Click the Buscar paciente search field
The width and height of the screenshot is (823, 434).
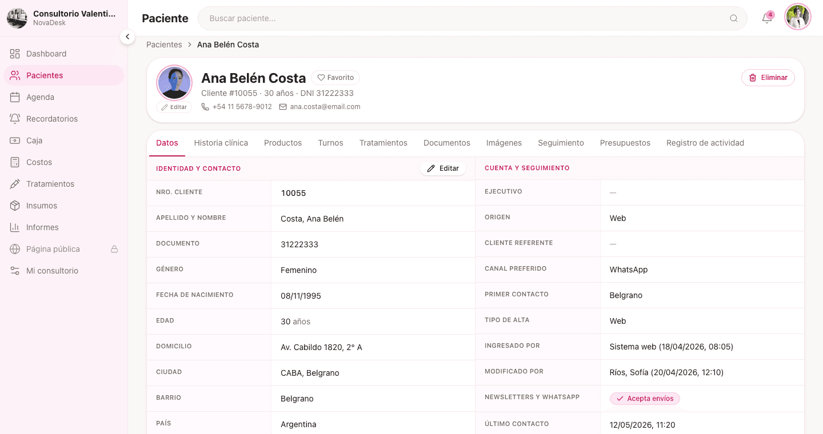point(473,18)
